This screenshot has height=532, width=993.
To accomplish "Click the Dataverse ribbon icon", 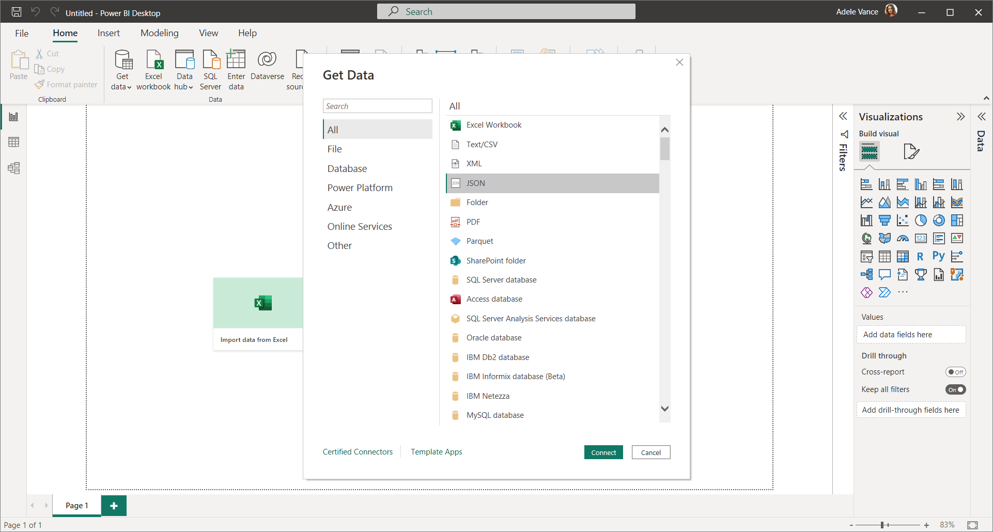I will click(267, 66).
